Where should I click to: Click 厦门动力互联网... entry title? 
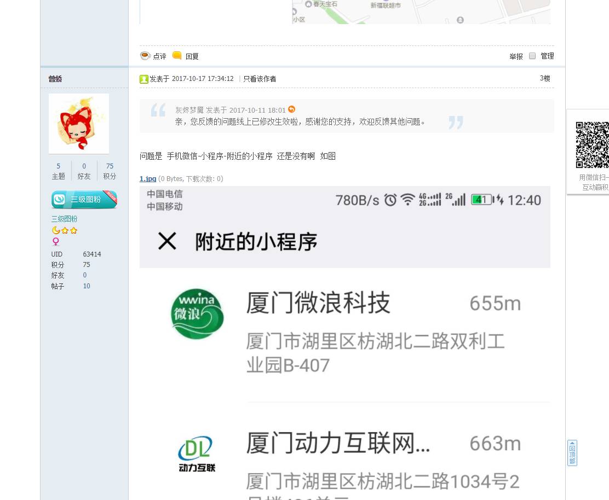pos(338,443)
